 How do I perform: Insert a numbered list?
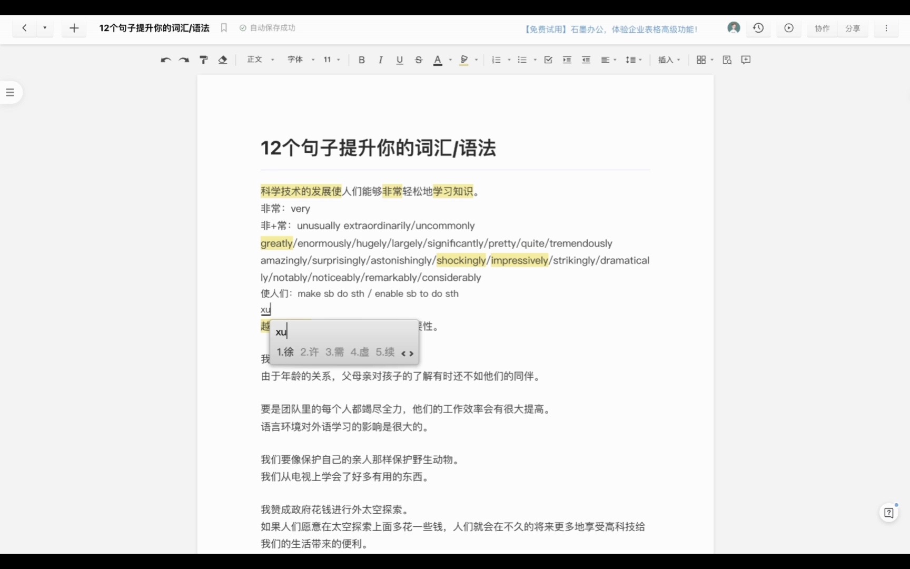coord(496,60)
